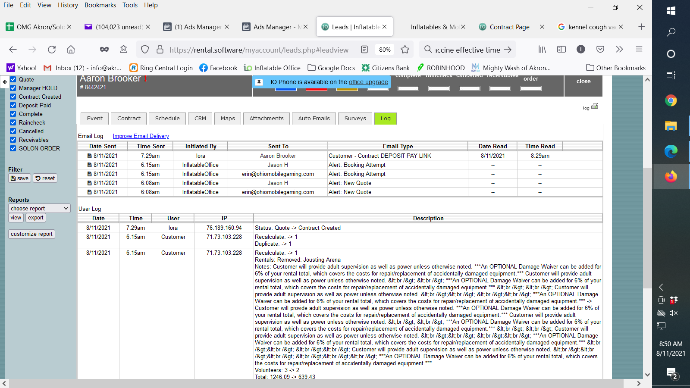Click the back arrow in left sidebar

pyautogui.click(x=5, y=81)
